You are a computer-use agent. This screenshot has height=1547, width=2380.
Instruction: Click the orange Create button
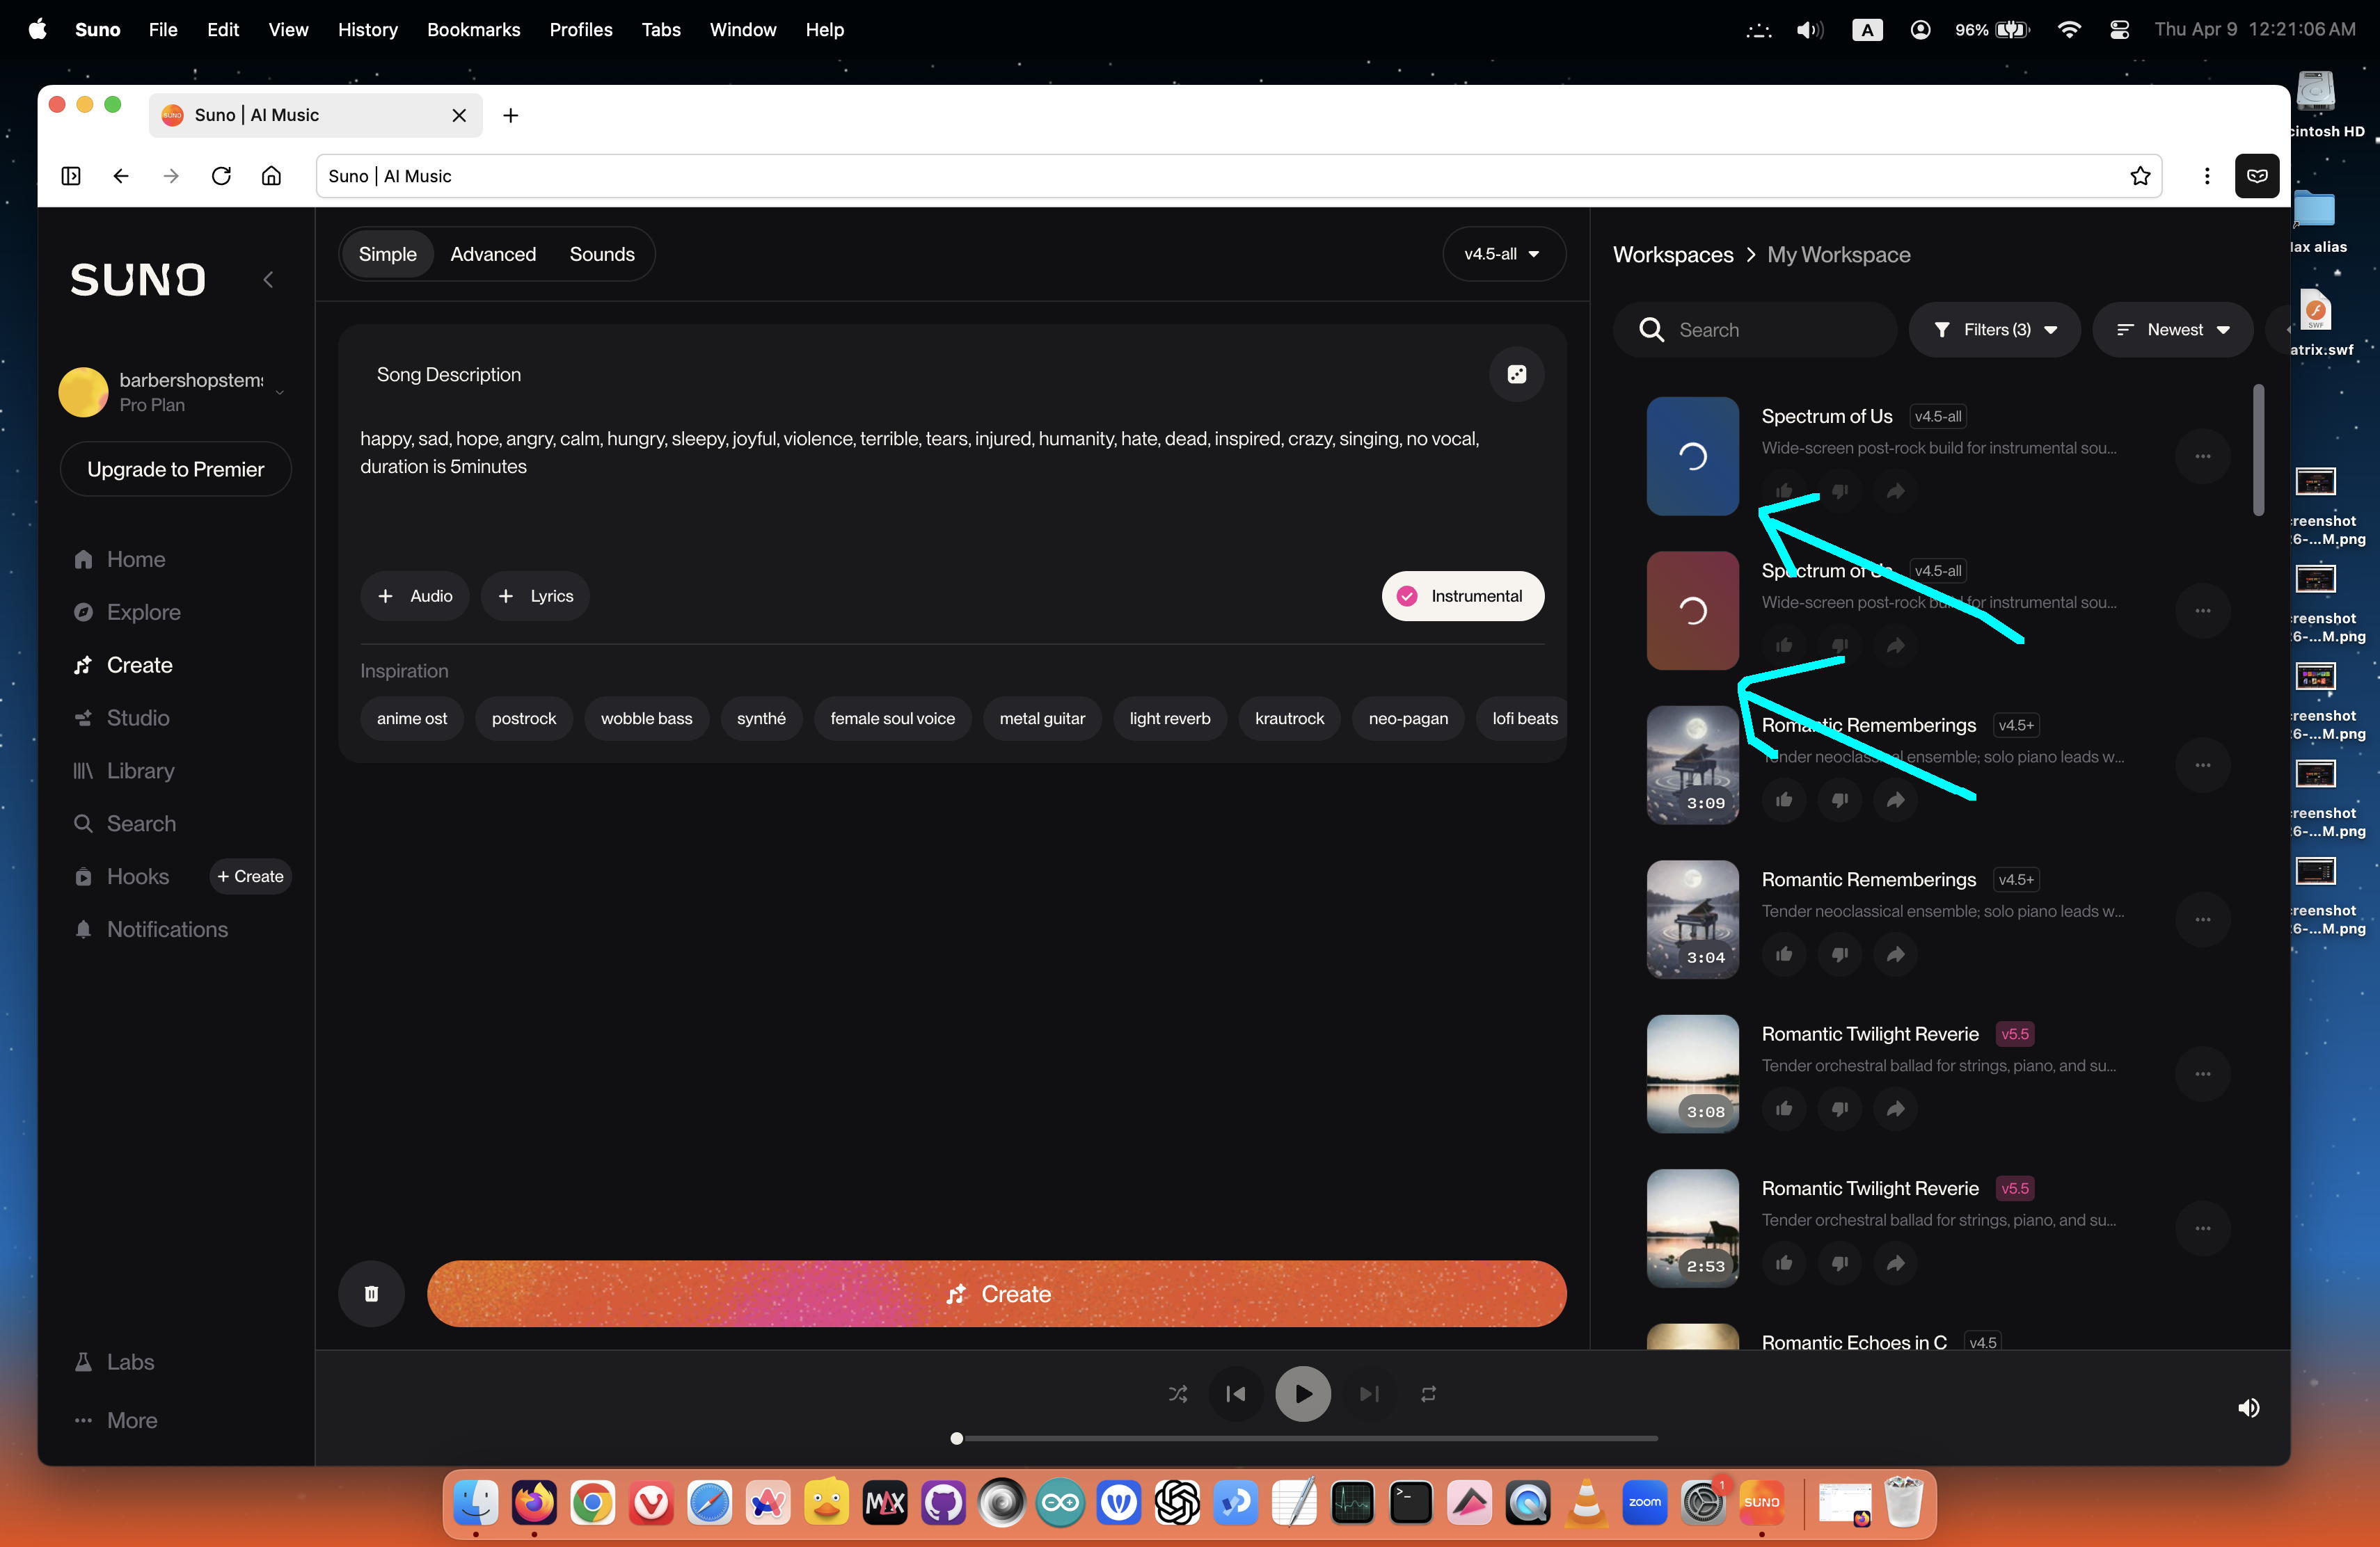[996, 1293]
